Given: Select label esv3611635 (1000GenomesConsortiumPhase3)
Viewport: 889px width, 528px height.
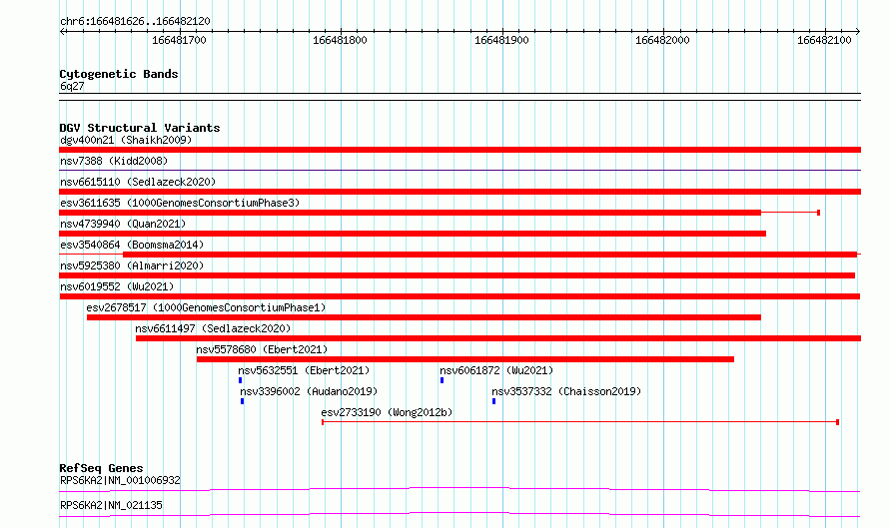Looking at the screenshot, I should pyautogui.click(x=180, y=203).
